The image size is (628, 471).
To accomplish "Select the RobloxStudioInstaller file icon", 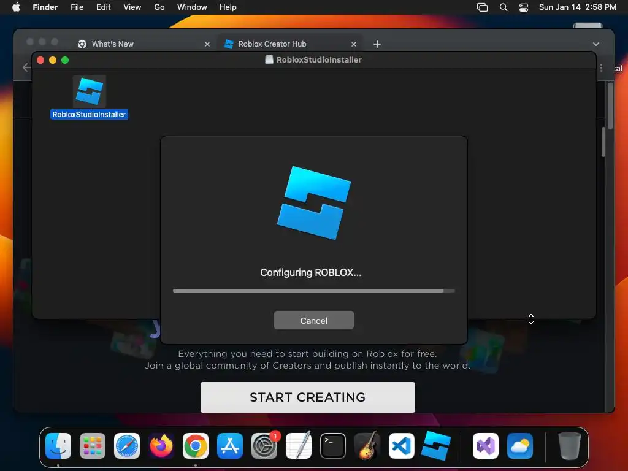I will coord(90,91).
